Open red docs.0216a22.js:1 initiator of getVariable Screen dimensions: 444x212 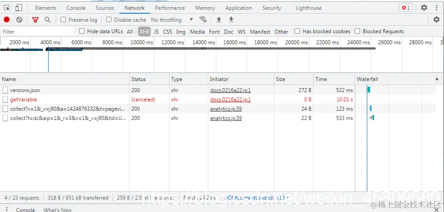click(x=230, y=100)
